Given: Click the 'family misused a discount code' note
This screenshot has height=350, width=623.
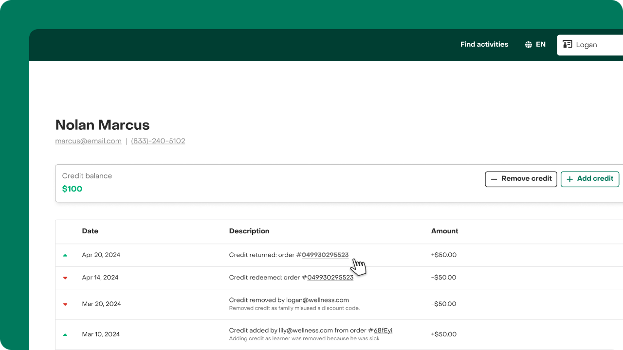Looking at the screenshot, I should pos(294,308).
